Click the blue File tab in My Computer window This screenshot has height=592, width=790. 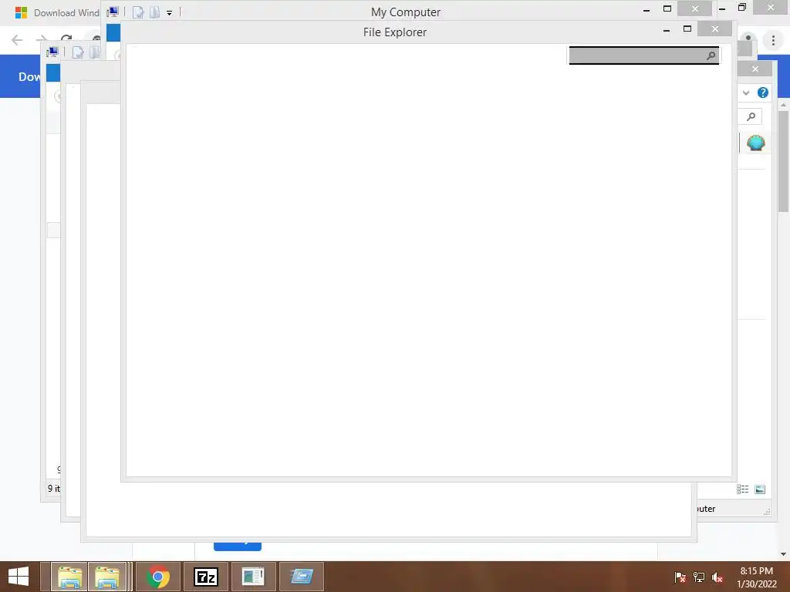pos(113,32)
